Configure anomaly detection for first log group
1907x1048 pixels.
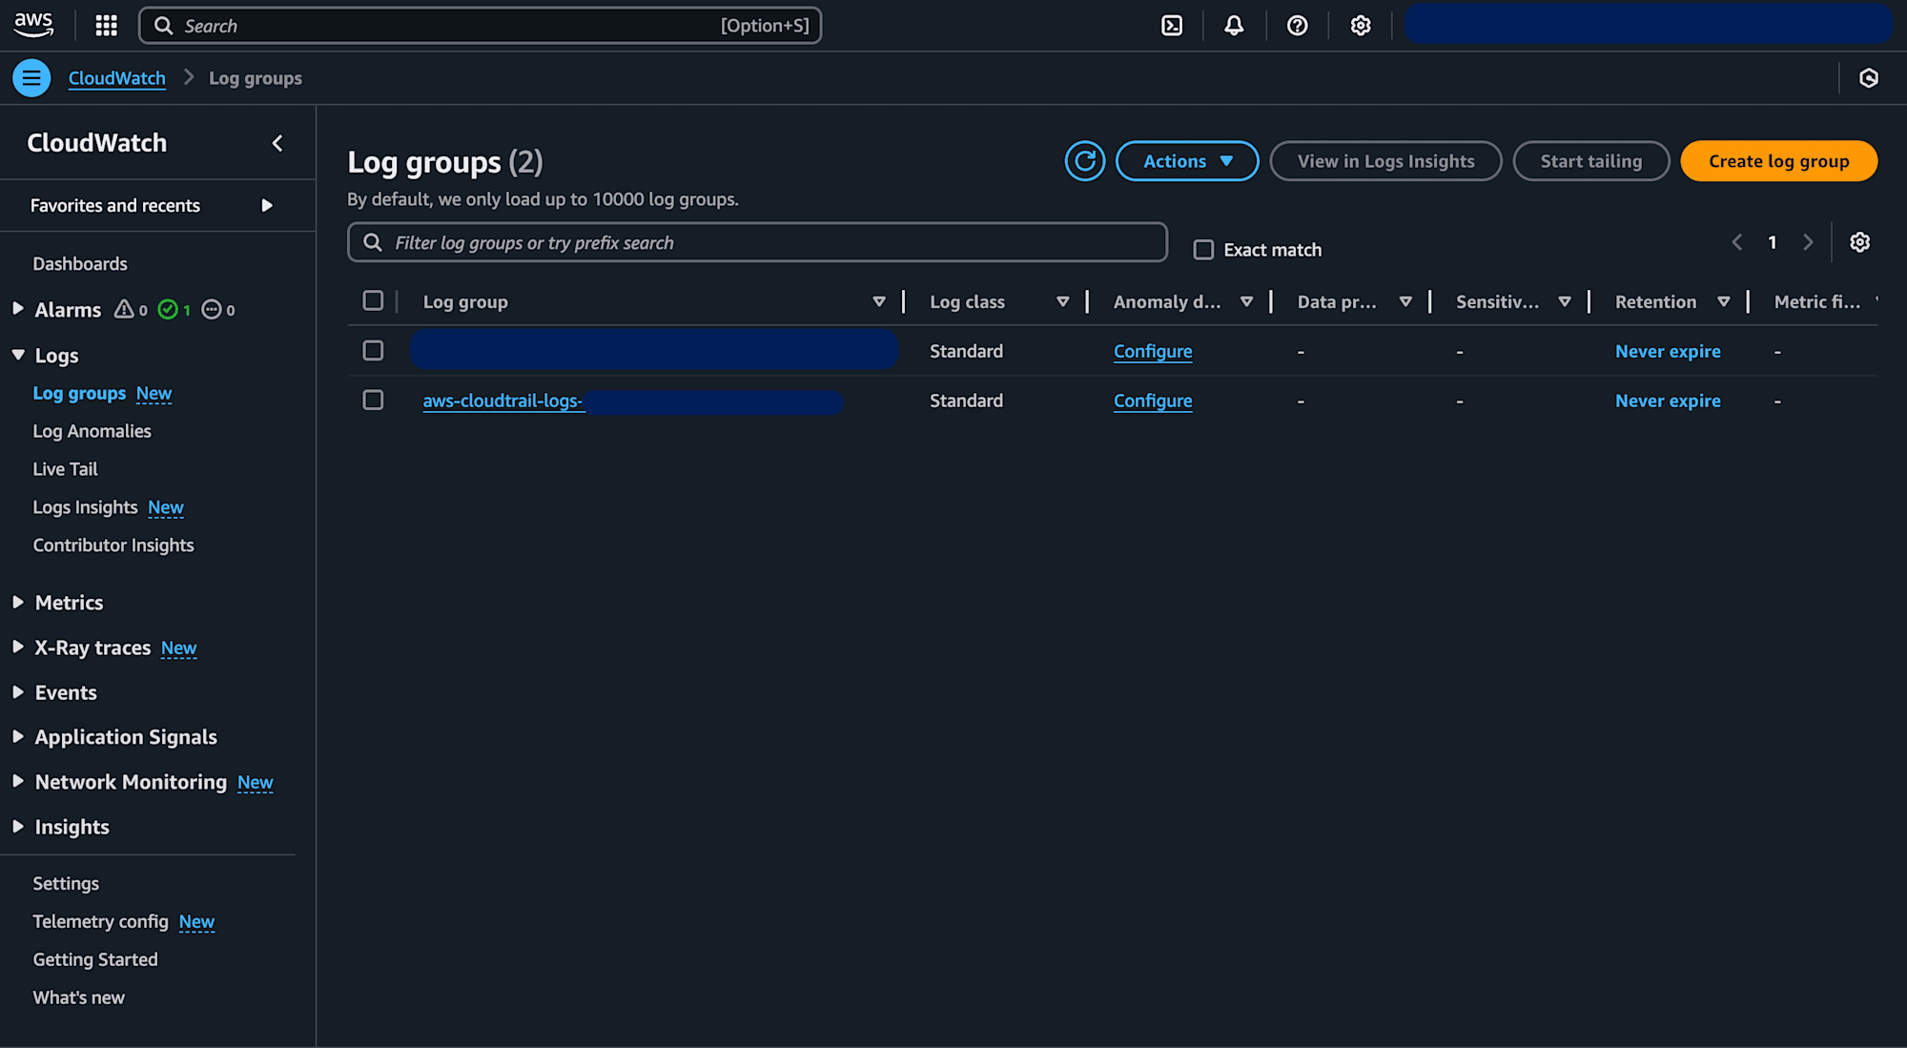1153,352
